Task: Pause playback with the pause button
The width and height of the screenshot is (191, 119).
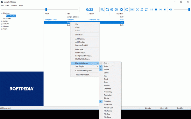Action: tap(152, 9)
